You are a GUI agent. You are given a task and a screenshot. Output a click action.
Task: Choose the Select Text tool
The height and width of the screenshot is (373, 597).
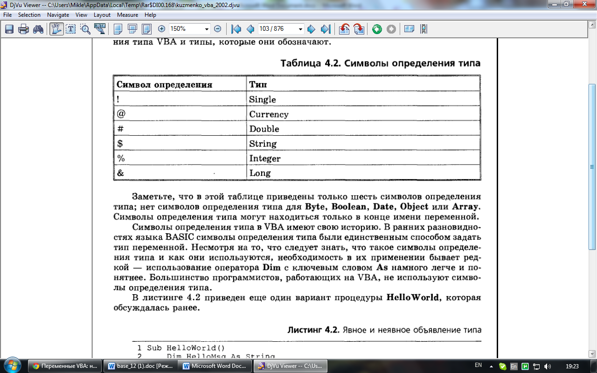[x=71, y=29]
